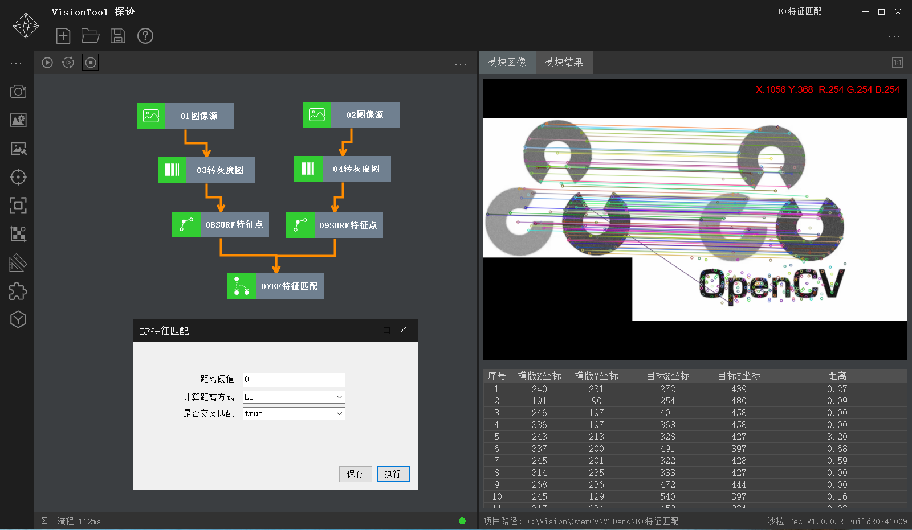
Task: Click the green status indicator dot
Action: click(462, 521)
